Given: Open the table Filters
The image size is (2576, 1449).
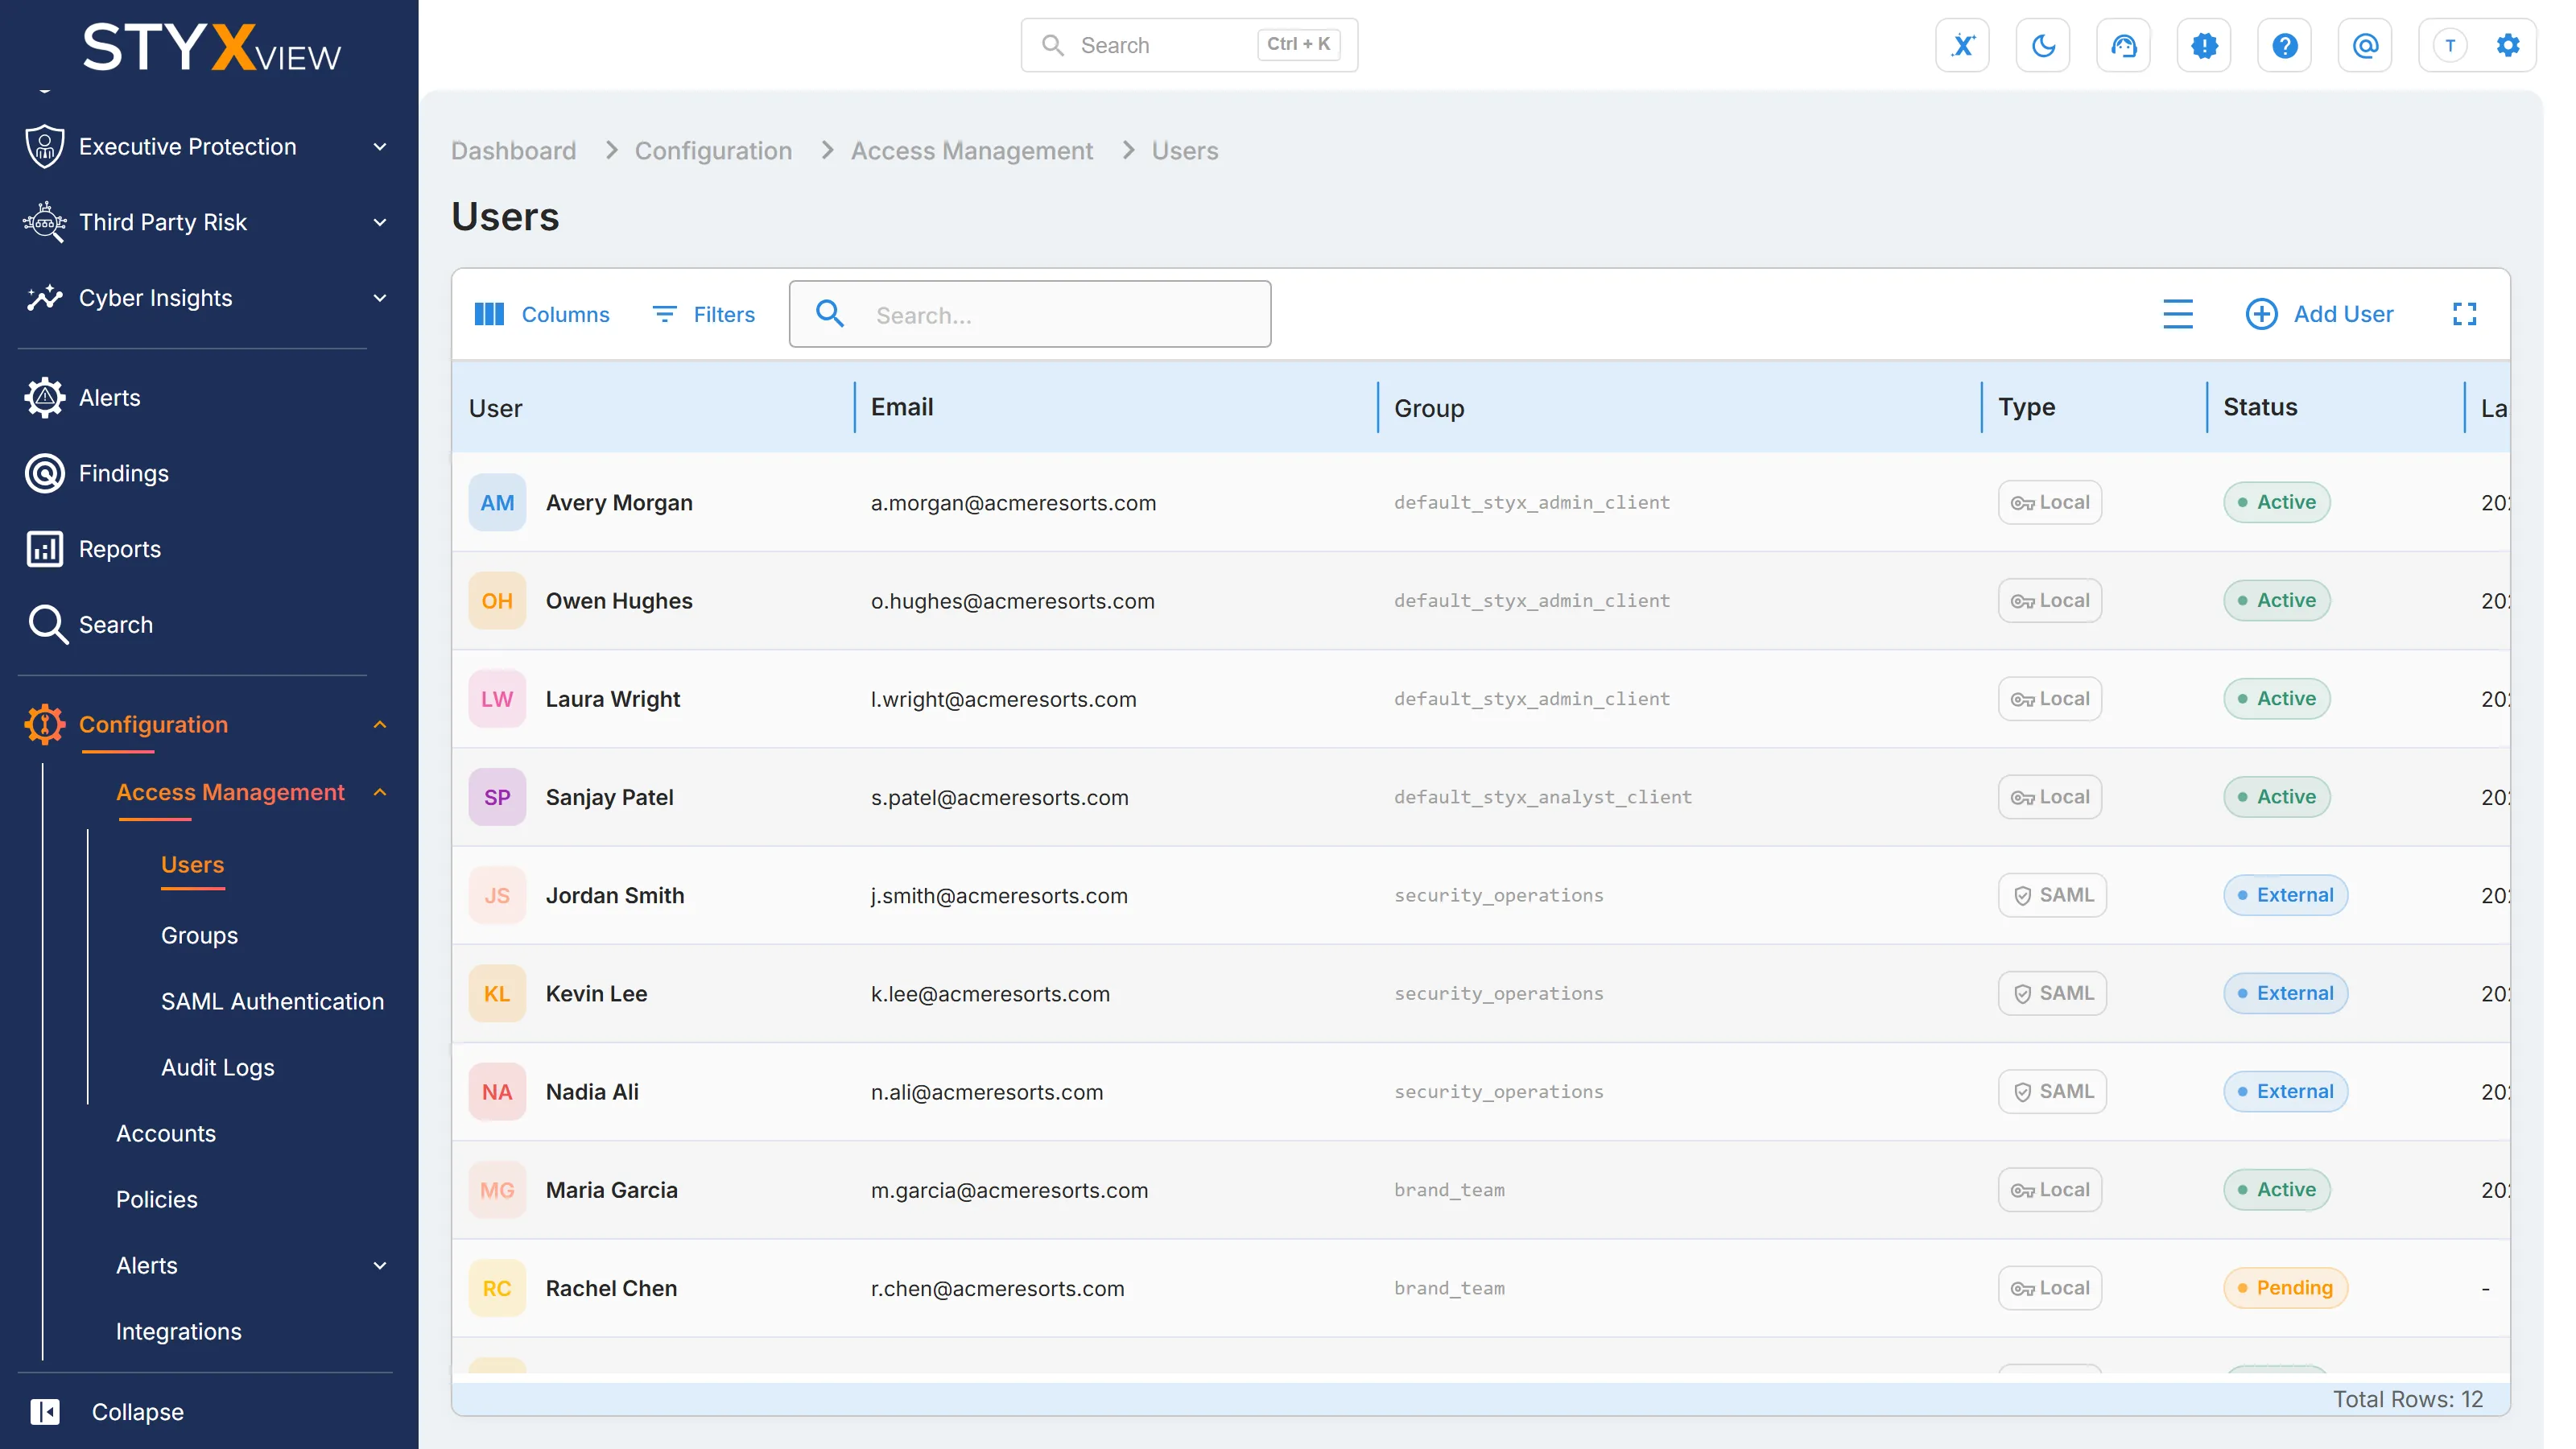Looking at the screenshot, I should click(704, 314).
